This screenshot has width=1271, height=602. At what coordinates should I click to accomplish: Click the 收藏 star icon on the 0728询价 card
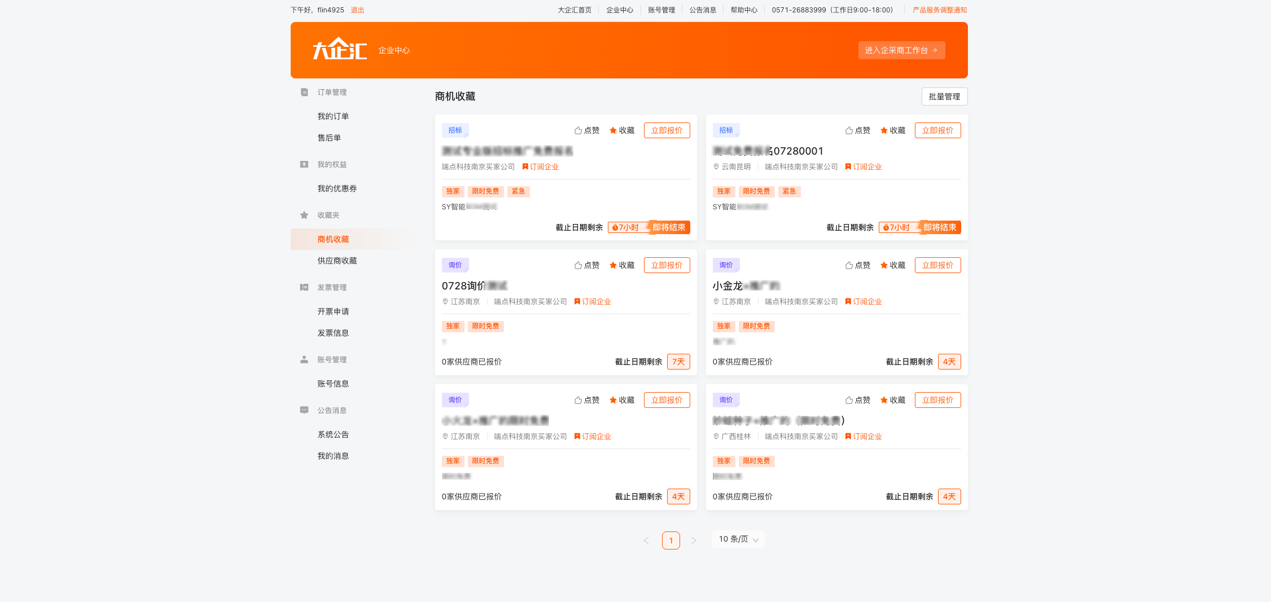tap(612, 265)
